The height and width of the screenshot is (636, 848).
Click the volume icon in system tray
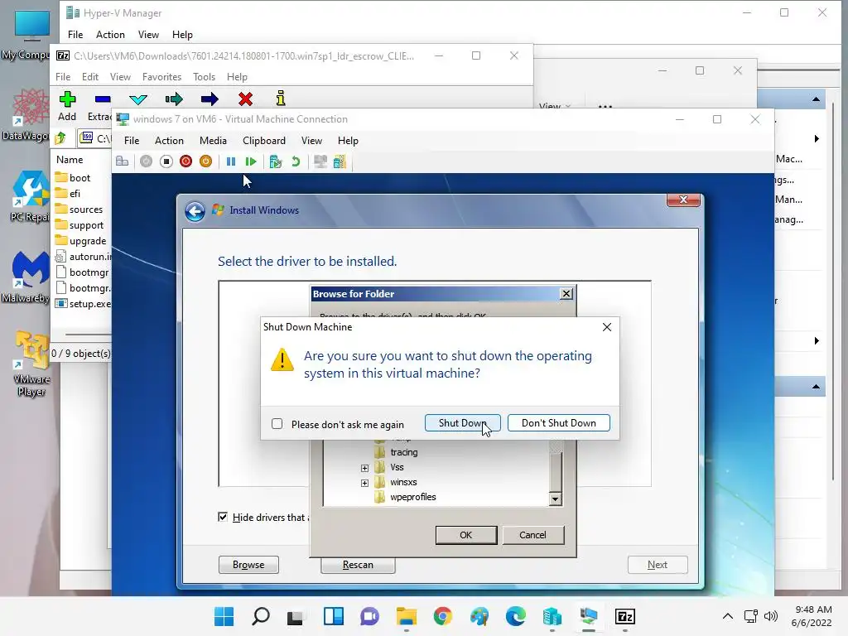771,616
